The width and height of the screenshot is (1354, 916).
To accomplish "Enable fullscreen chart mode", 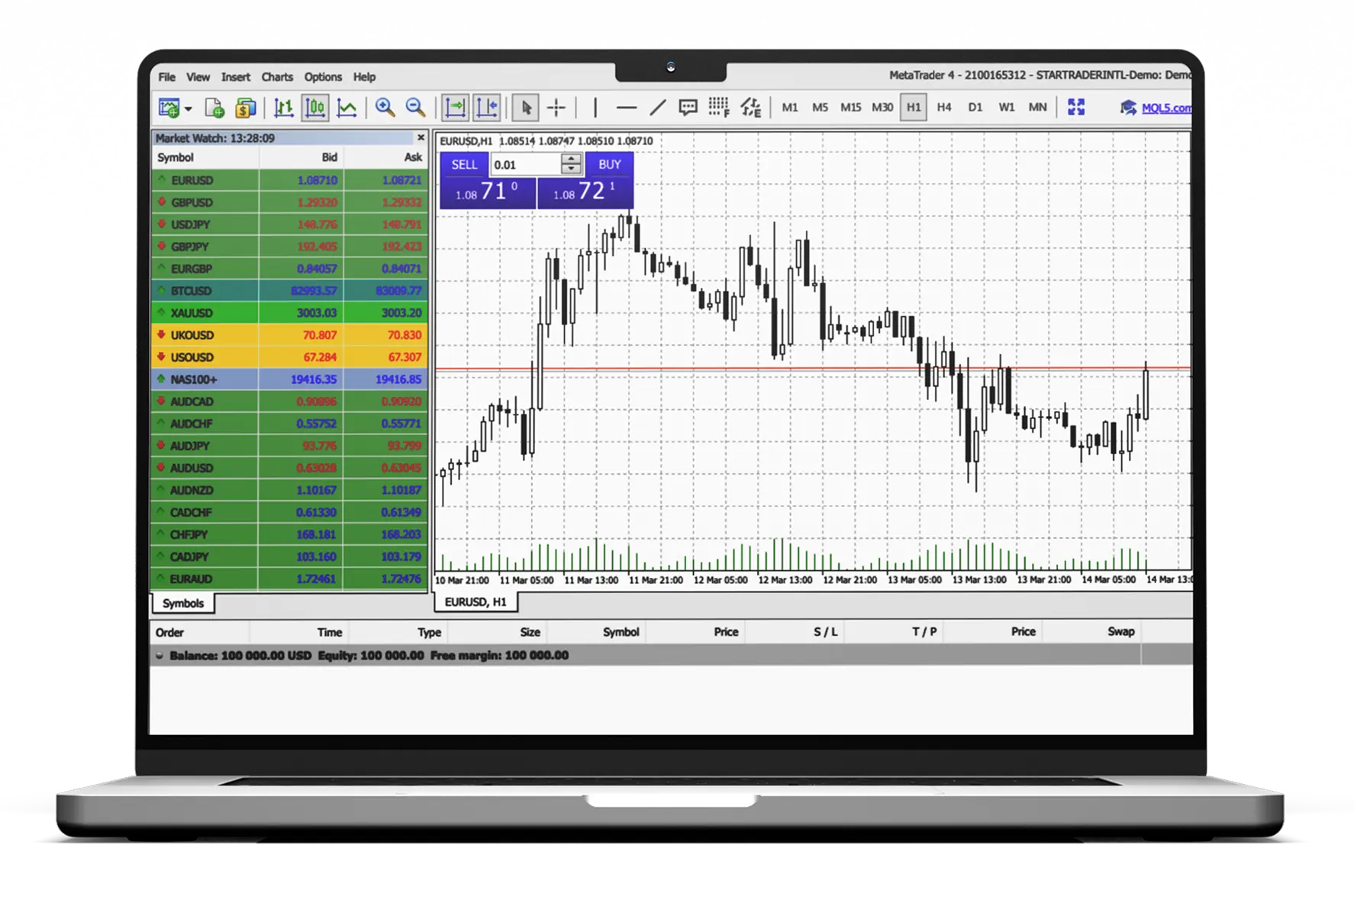I will tap(1076, 108).
